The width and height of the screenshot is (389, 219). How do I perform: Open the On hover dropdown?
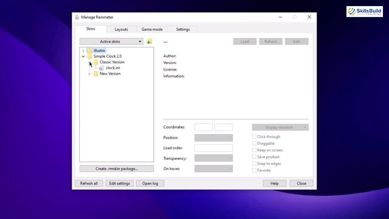point(213,169)
